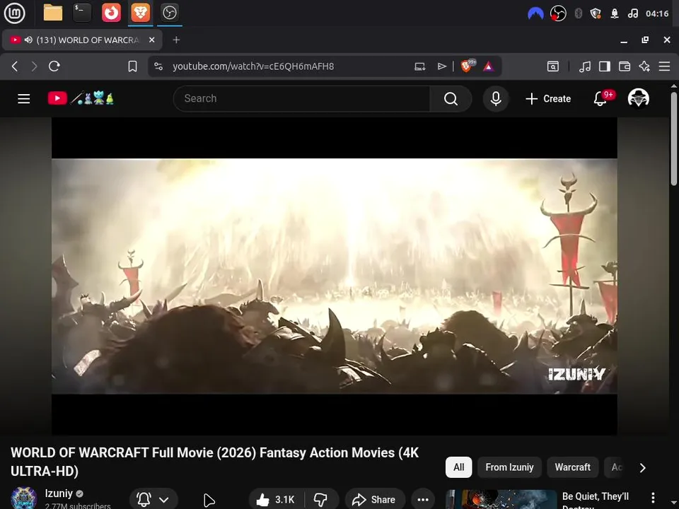The width and height of the screenshot is (679, 509).
Task: Open the Izuniy channel avatar
Action: click(x=23, y=498)
